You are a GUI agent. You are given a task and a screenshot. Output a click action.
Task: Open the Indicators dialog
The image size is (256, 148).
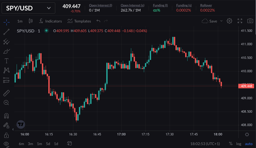point(50,21)
